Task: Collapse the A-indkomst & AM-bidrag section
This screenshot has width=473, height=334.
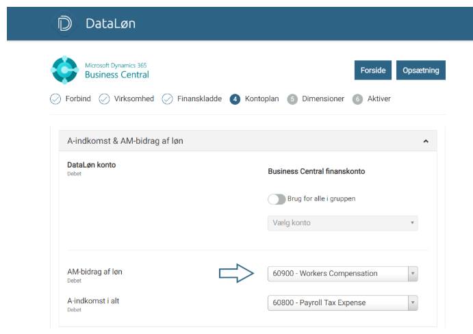Action: 426,141
